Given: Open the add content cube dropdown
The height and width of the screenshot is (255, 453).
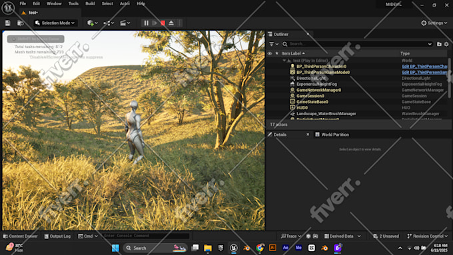Looking at the screenshot, I should click(x=93, y=23).
